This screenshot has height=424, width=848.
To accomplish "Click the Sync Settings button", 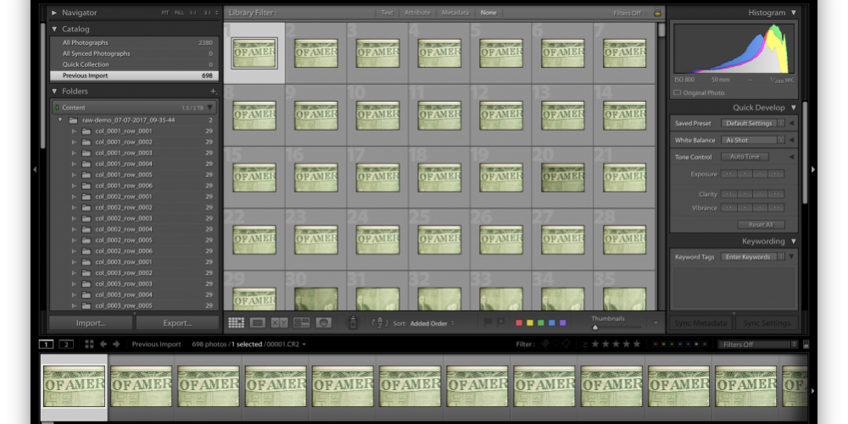I will 767,323.
